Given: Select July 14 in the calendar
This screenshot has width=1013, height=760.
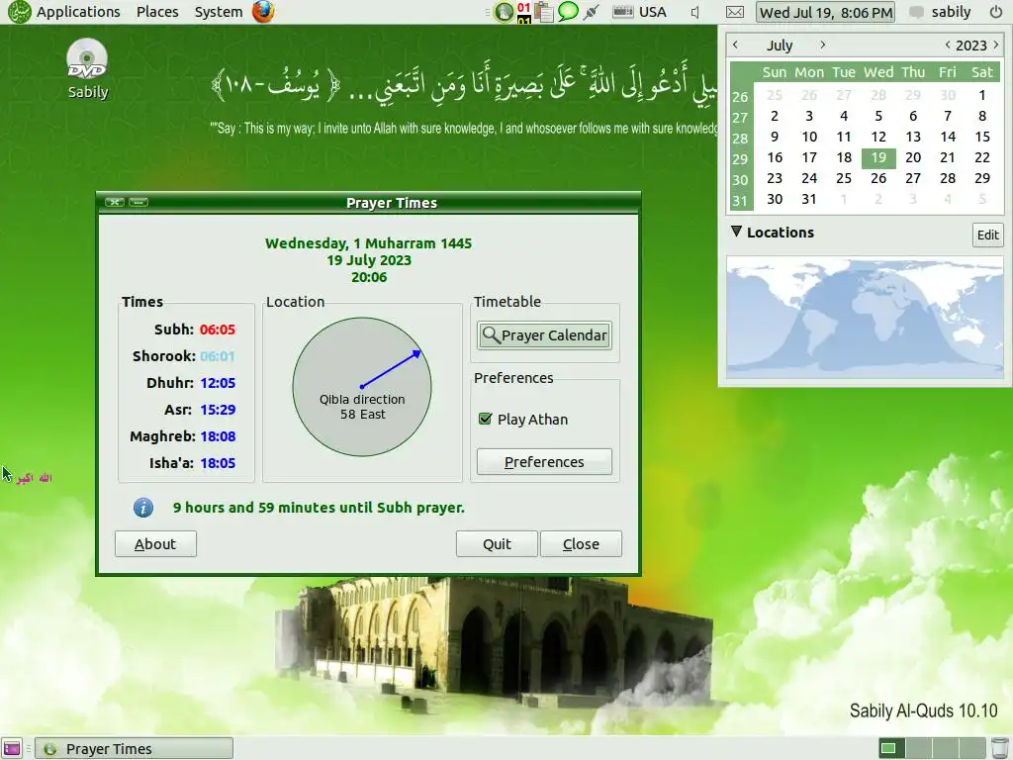Looking at the screenshot, I should point(948,137).
